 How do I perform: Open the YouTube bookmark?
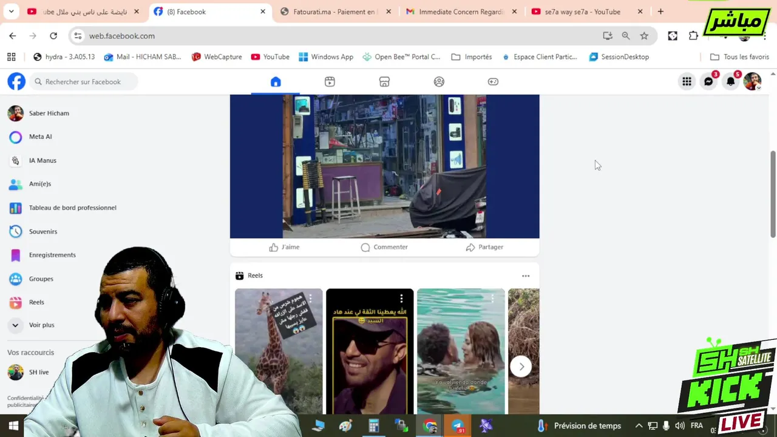click(x=270, y=56)
